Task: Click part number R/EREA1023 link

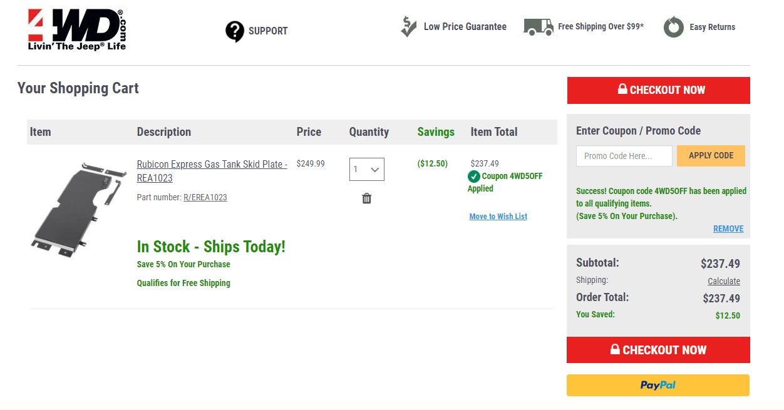Action: coord(205,197)
